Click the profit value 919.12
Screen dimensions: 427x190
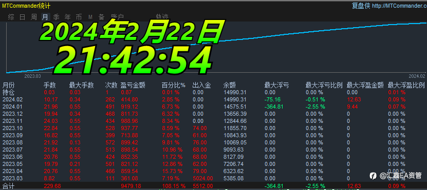tap(129, 107)
